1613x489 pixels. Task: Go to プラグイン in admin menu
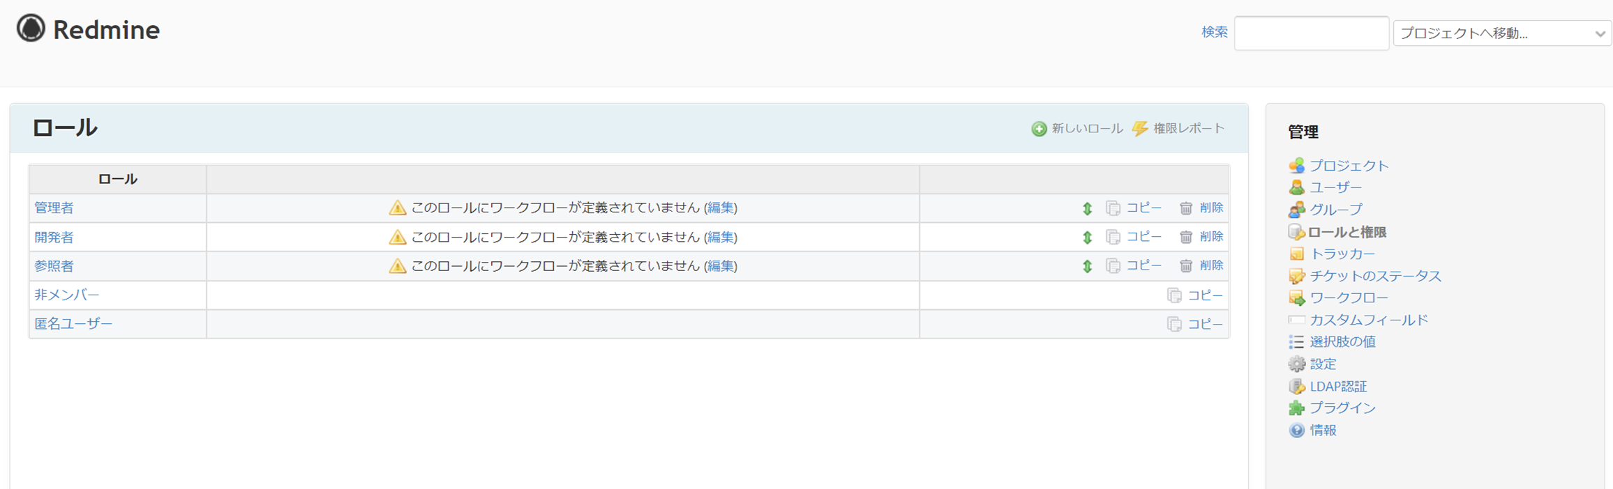[1343, 408]
